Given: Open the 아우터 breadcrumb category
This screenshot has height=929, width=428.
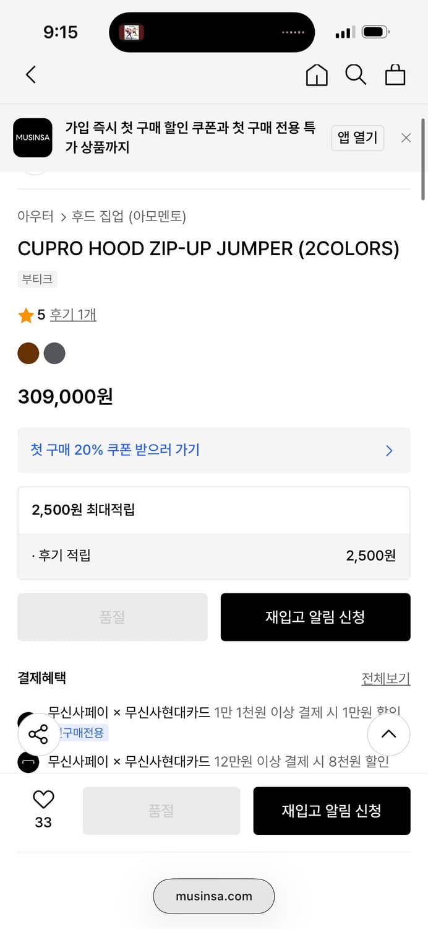Looking at the screenshot, I should point(36,217).
